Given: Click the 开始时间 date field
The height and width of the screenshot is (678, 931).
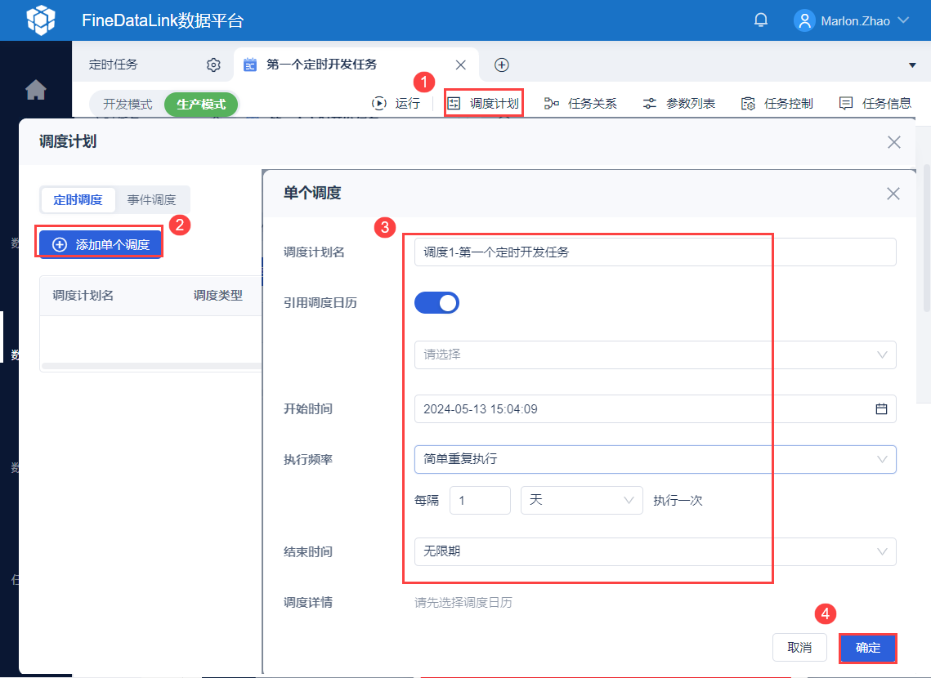Looking at the screenshot, I should (655, 408).
